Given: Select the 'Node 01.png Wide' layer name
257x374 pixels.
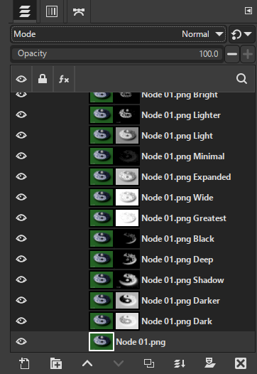Looking at the screenshot, I should click(177, 198).
